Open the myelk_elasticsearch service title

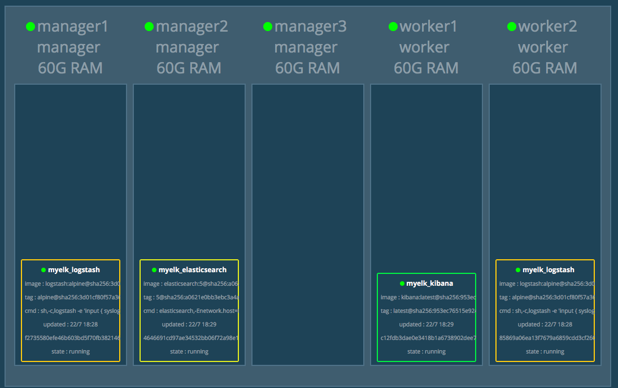tap(192, 270)
